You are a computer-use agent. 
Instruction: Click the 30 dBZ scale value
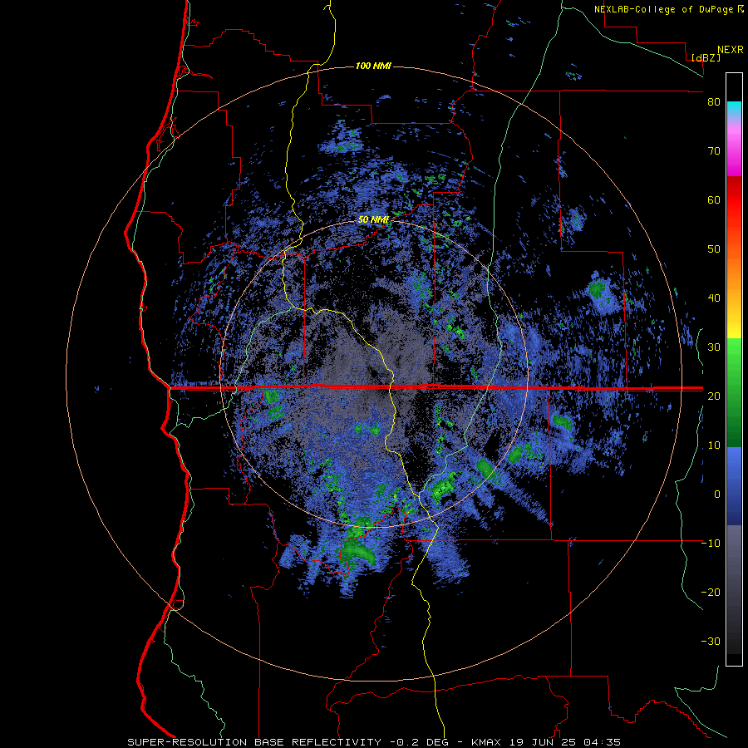click(714, 347)
